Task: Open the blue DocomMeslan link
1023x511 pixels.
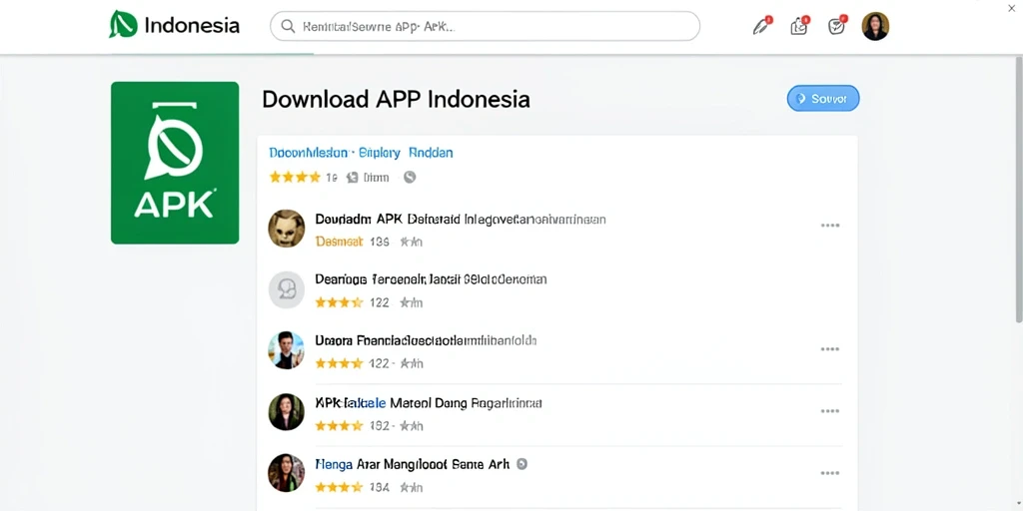Action: pos(308,153)
